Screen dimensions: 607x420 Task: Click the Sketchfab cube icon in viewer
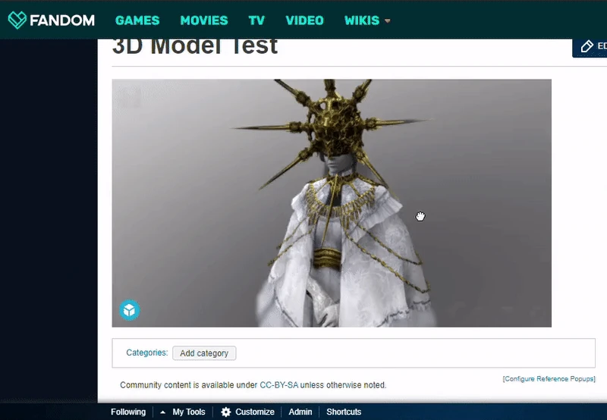click(x=130, y=310)
